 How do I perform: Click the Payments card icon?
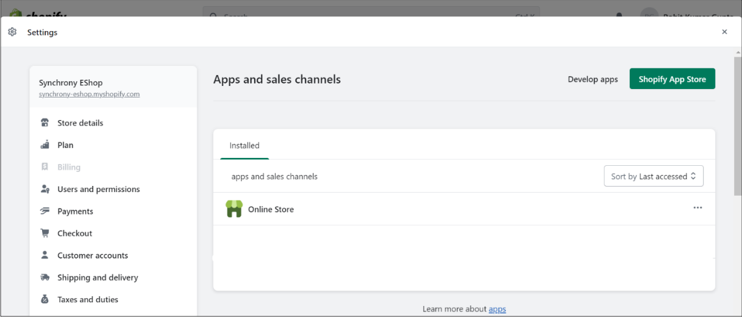pos(45,211)
